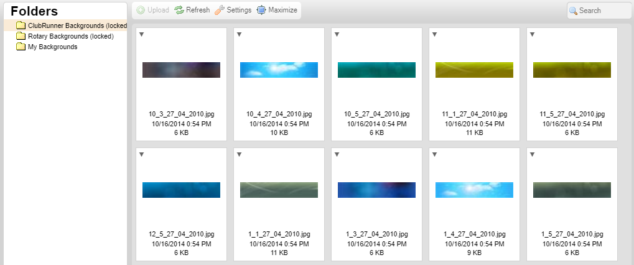The height and width of the screenshot is (265, 634).
Task: Click the 1_4_27_04_2010.jpg sky thumbnail
Action: (474, 190)
